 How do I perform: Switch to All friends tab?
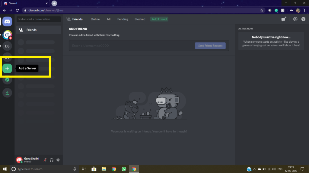109,19
